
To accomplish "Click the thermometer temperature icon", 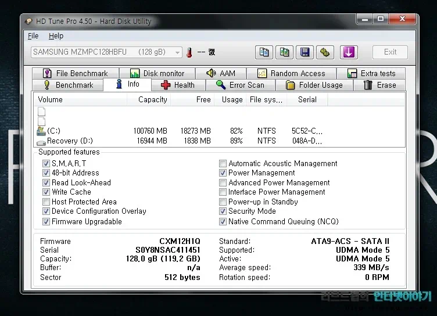I will click(189, 52).
